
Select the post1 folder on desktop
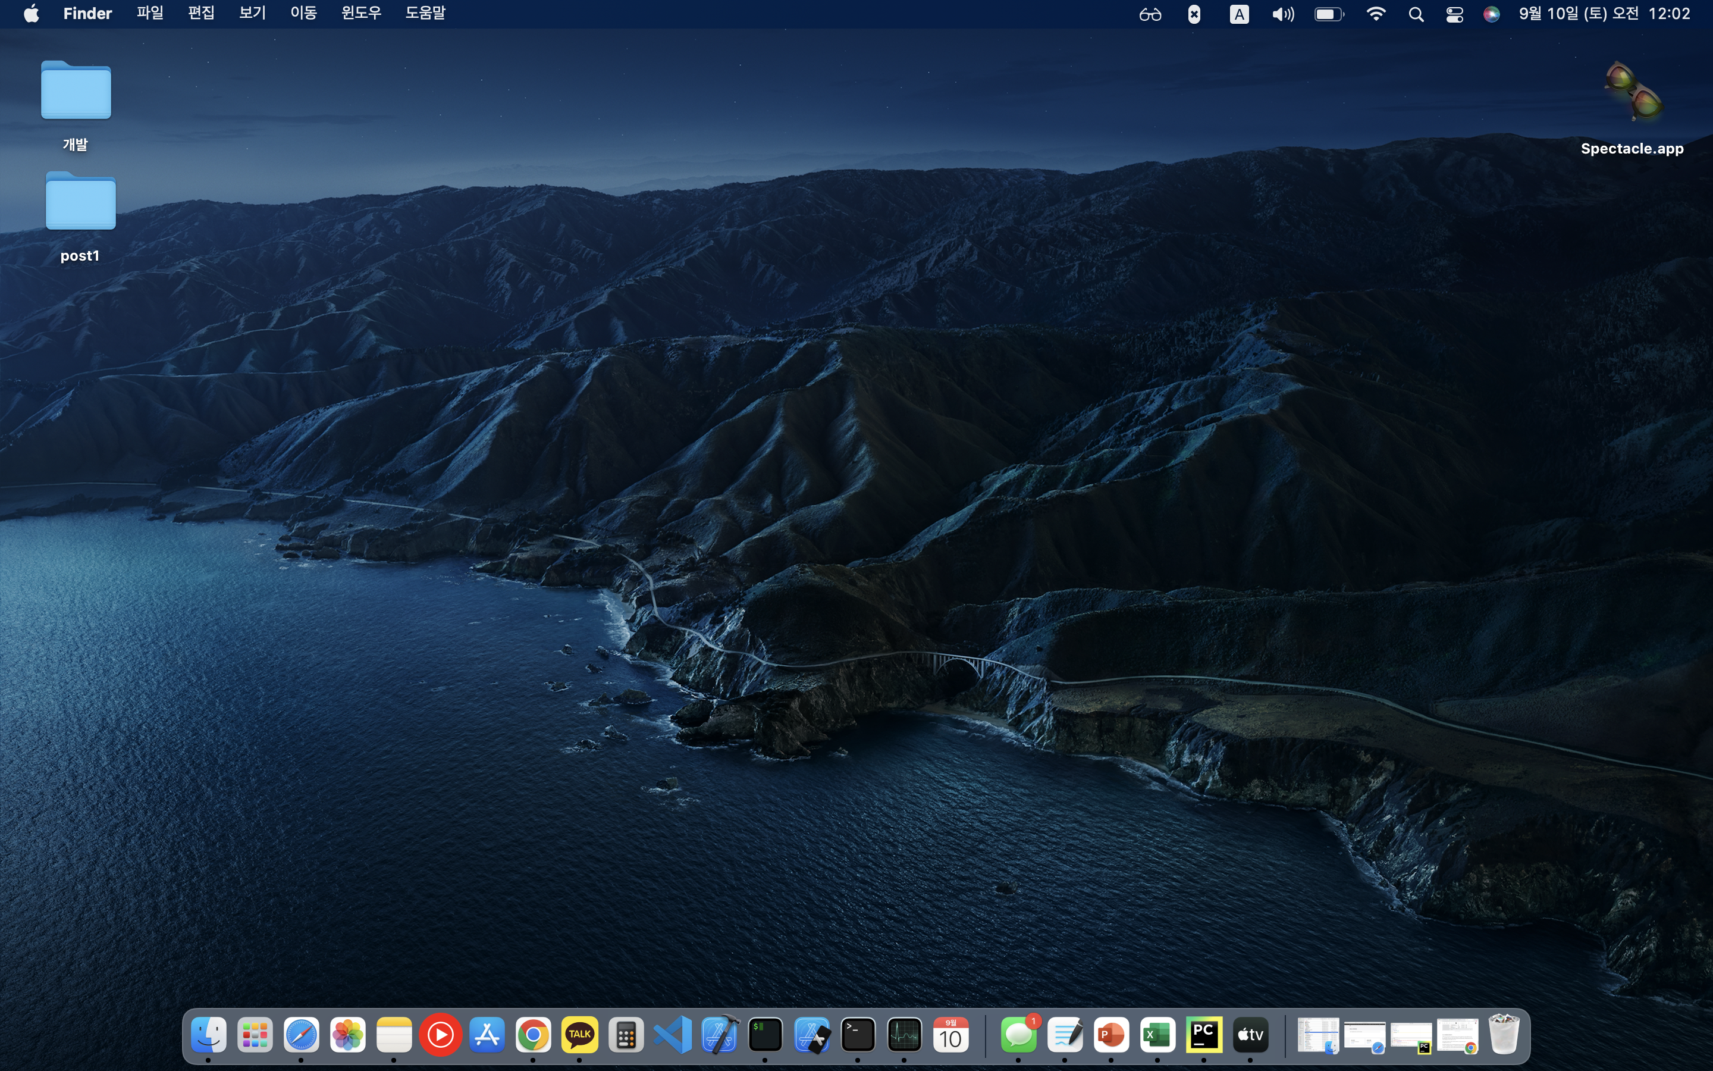[x=80, y=202]
